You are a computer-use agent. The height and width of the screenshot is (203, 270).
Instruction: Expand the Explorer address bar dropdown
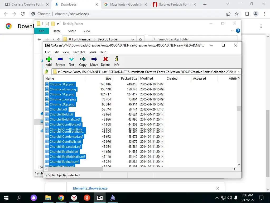pyautogui.click(x=133, y=39)
